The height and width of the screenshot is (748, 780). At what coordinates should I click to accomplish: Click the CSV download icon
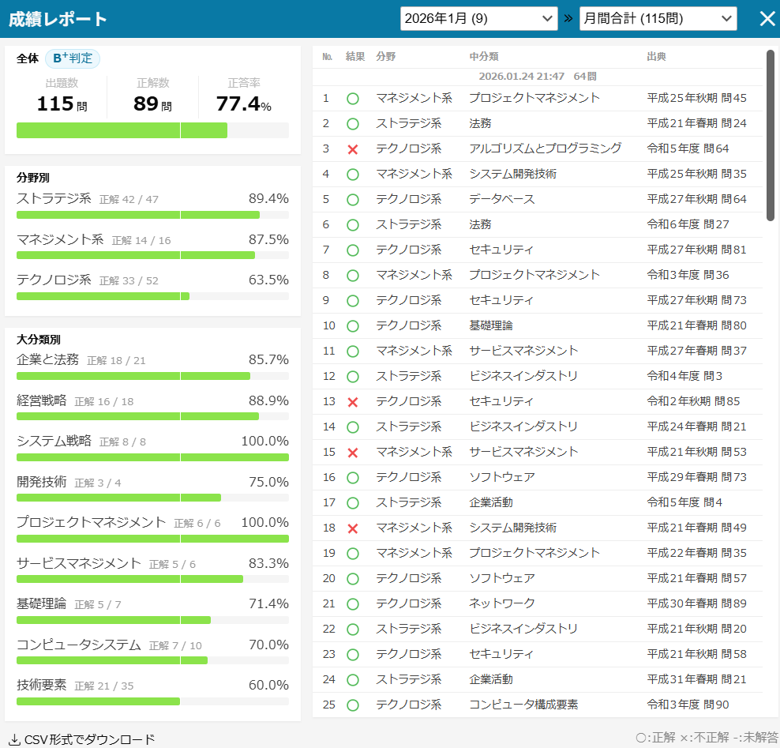(14, 739)
